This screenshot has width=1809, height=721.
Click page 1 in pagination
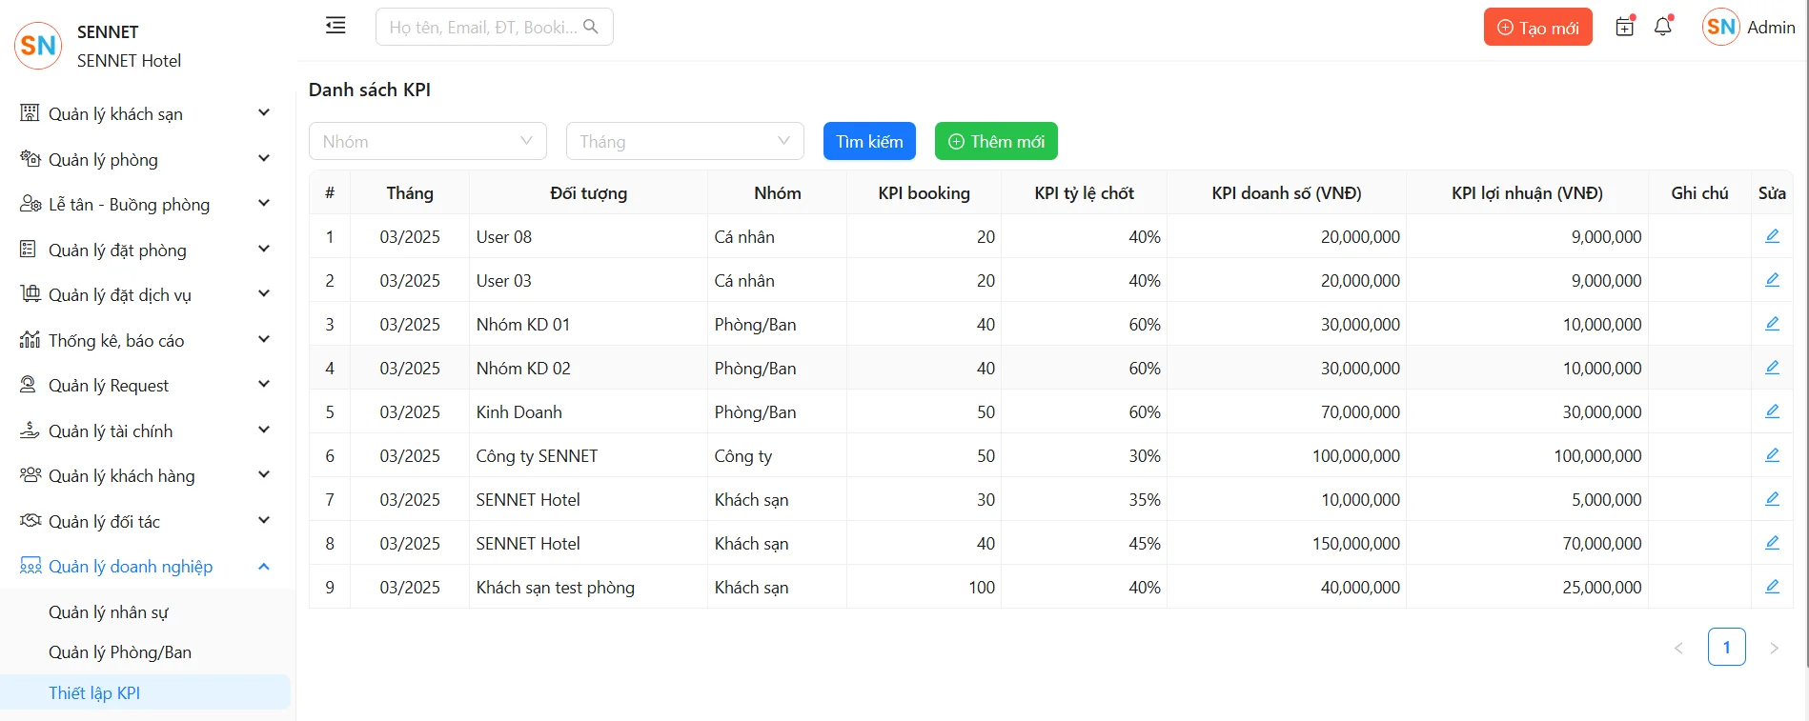click(1726, 648)
